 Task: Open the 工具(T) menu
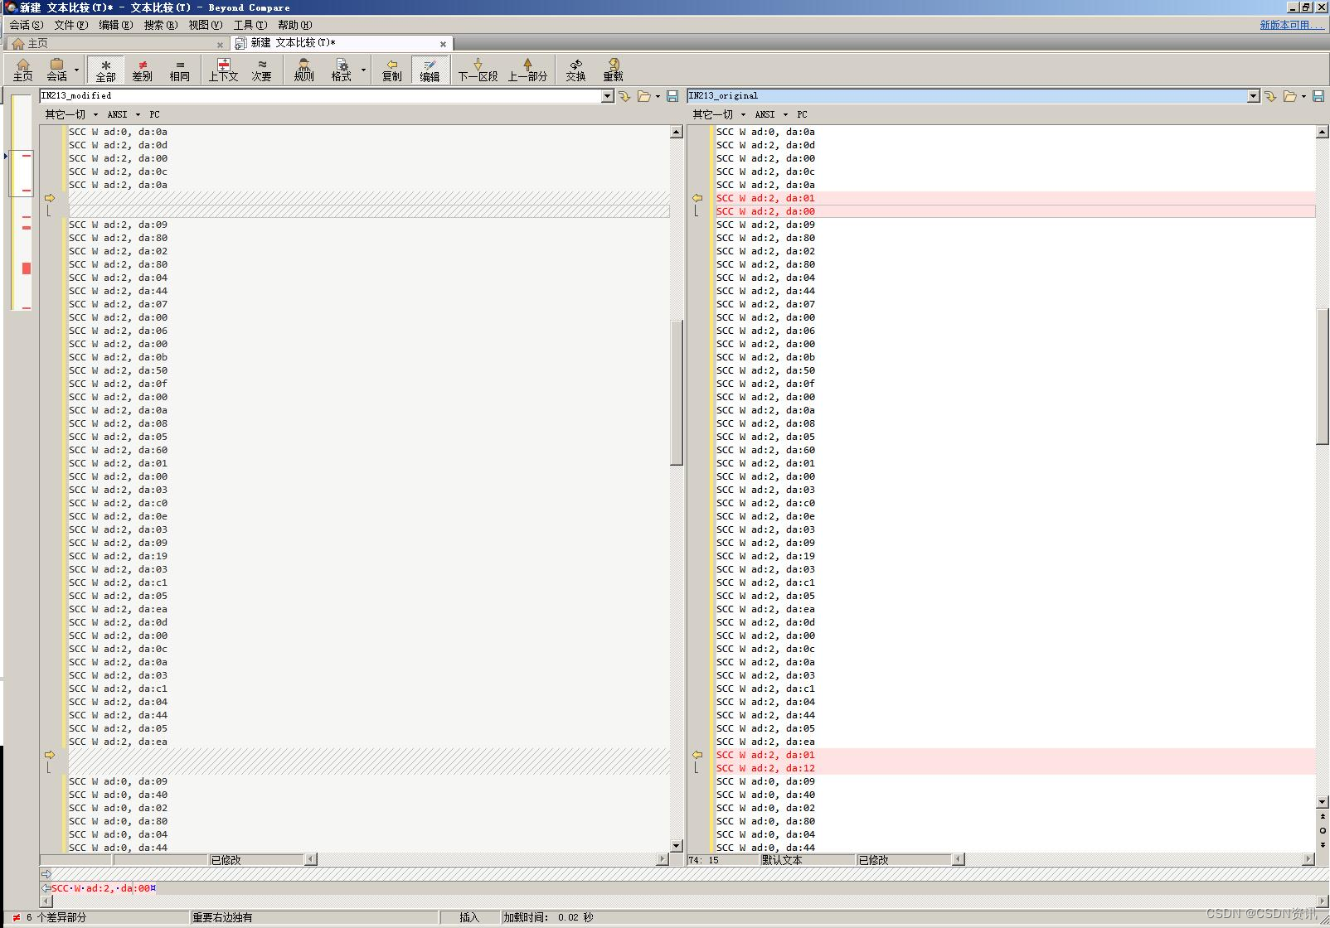coord(250,25)
